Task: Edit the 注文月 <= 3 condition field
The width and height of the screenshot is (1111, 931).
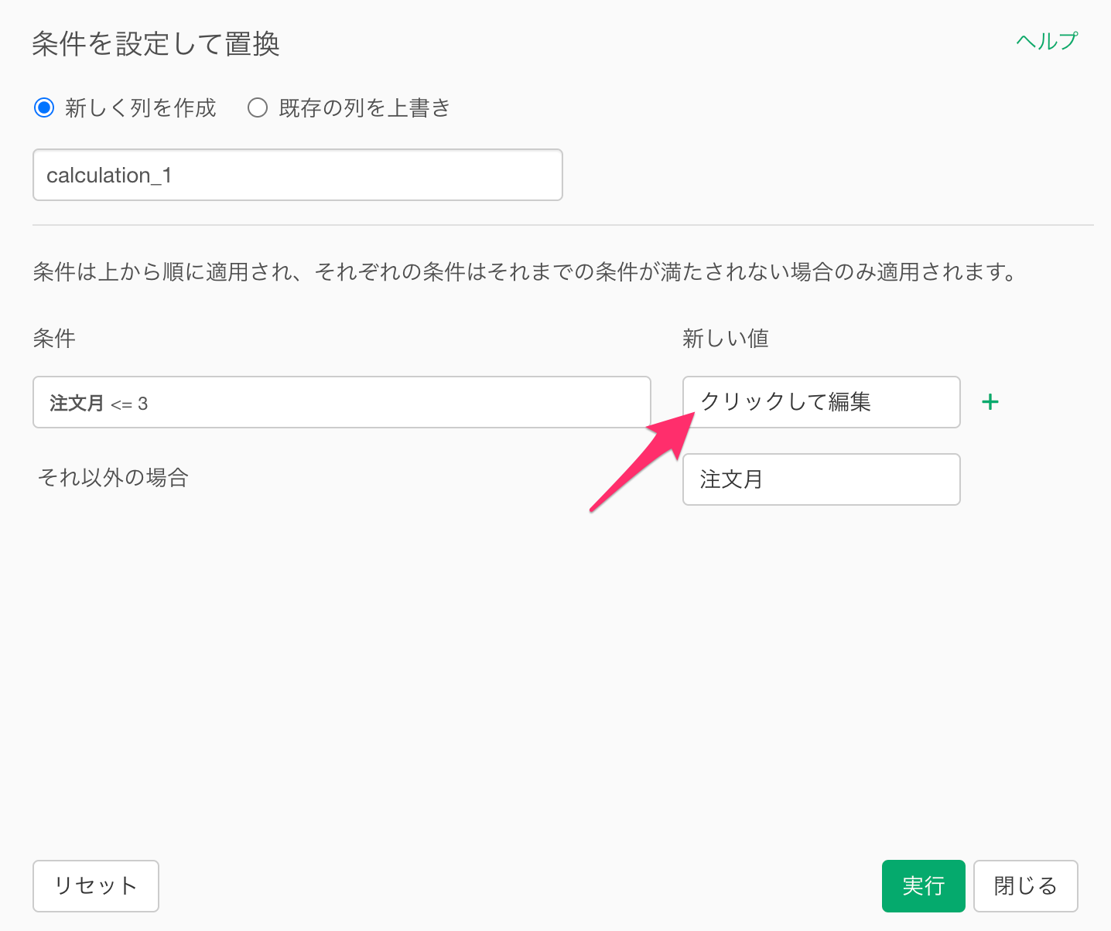Action: pos(342,402)
